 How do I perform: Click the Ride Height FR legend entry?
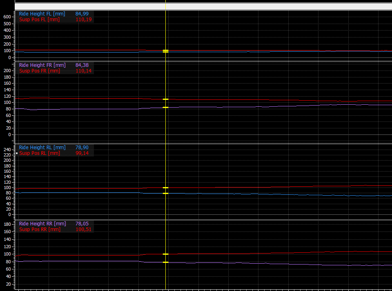(42, 65)
